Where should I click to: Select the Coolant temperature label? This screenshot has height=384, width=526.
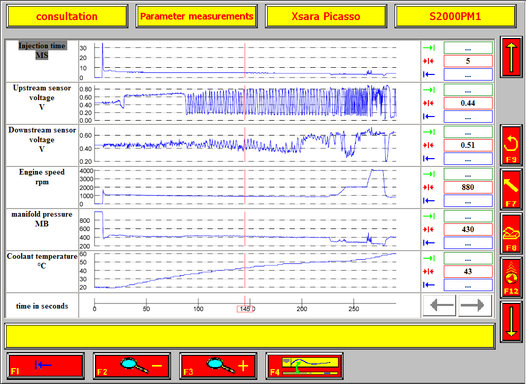42,261
